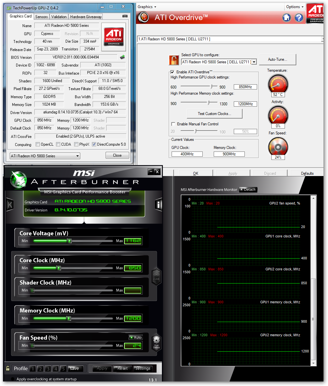Select Afterburner profile slot 5
Image resolution: width=328 pixels, height=386 pixels.
click(63, 369)
